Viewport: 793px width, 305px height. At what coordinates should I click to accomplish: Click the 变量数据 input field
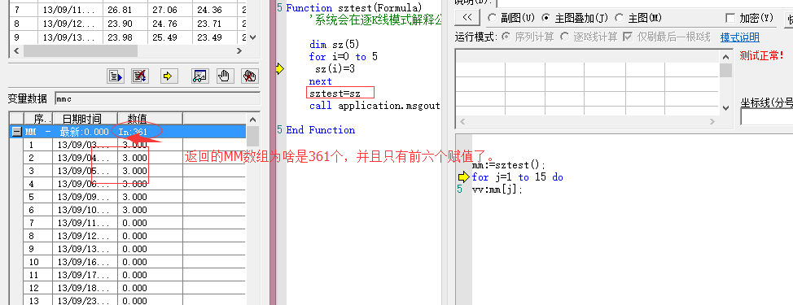pyautogui.click(x=157, y=98)
